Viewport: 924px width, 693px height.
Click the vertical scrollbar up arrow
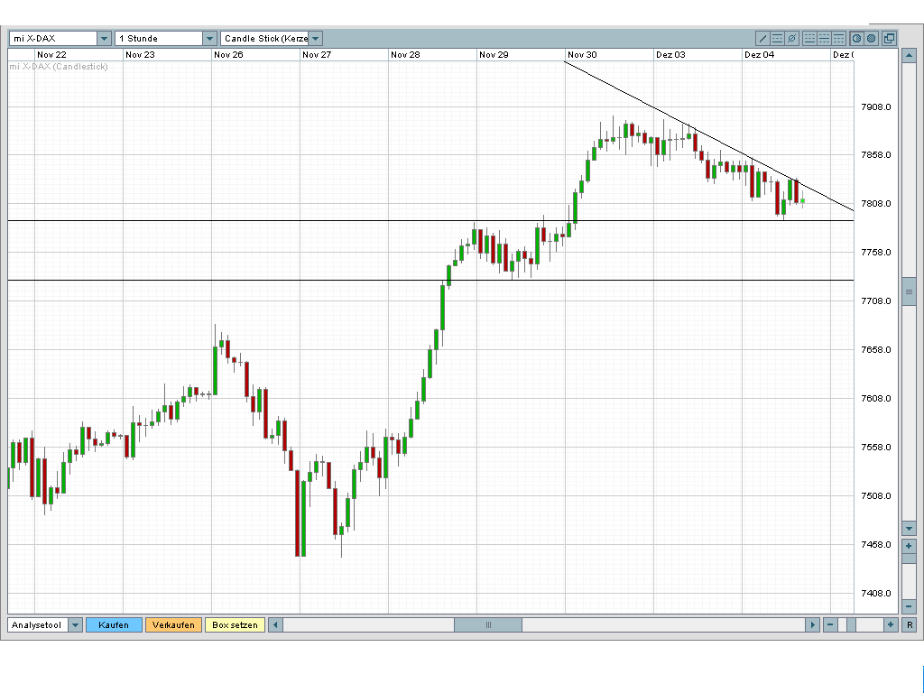(x=909, y=57)
